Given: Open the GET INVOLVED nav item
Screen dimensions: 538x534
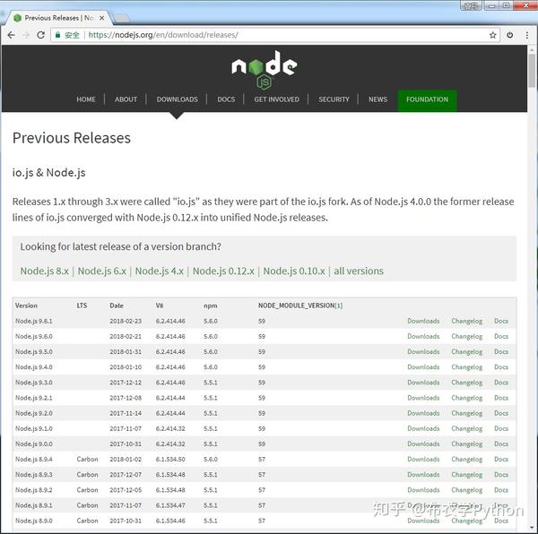Looking at the screenshot, I should [x=276, y=99].
